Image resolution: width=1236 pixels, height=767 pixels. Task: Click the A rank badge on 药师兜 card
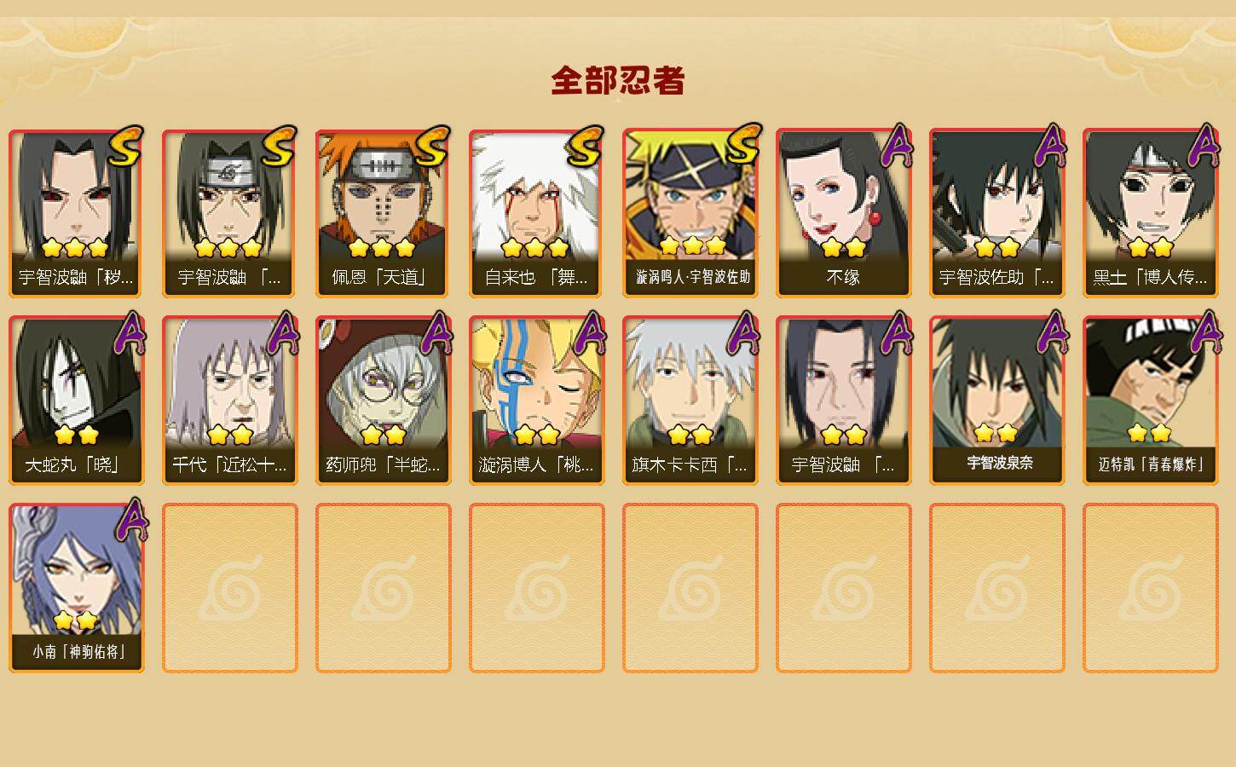point(436,333)
